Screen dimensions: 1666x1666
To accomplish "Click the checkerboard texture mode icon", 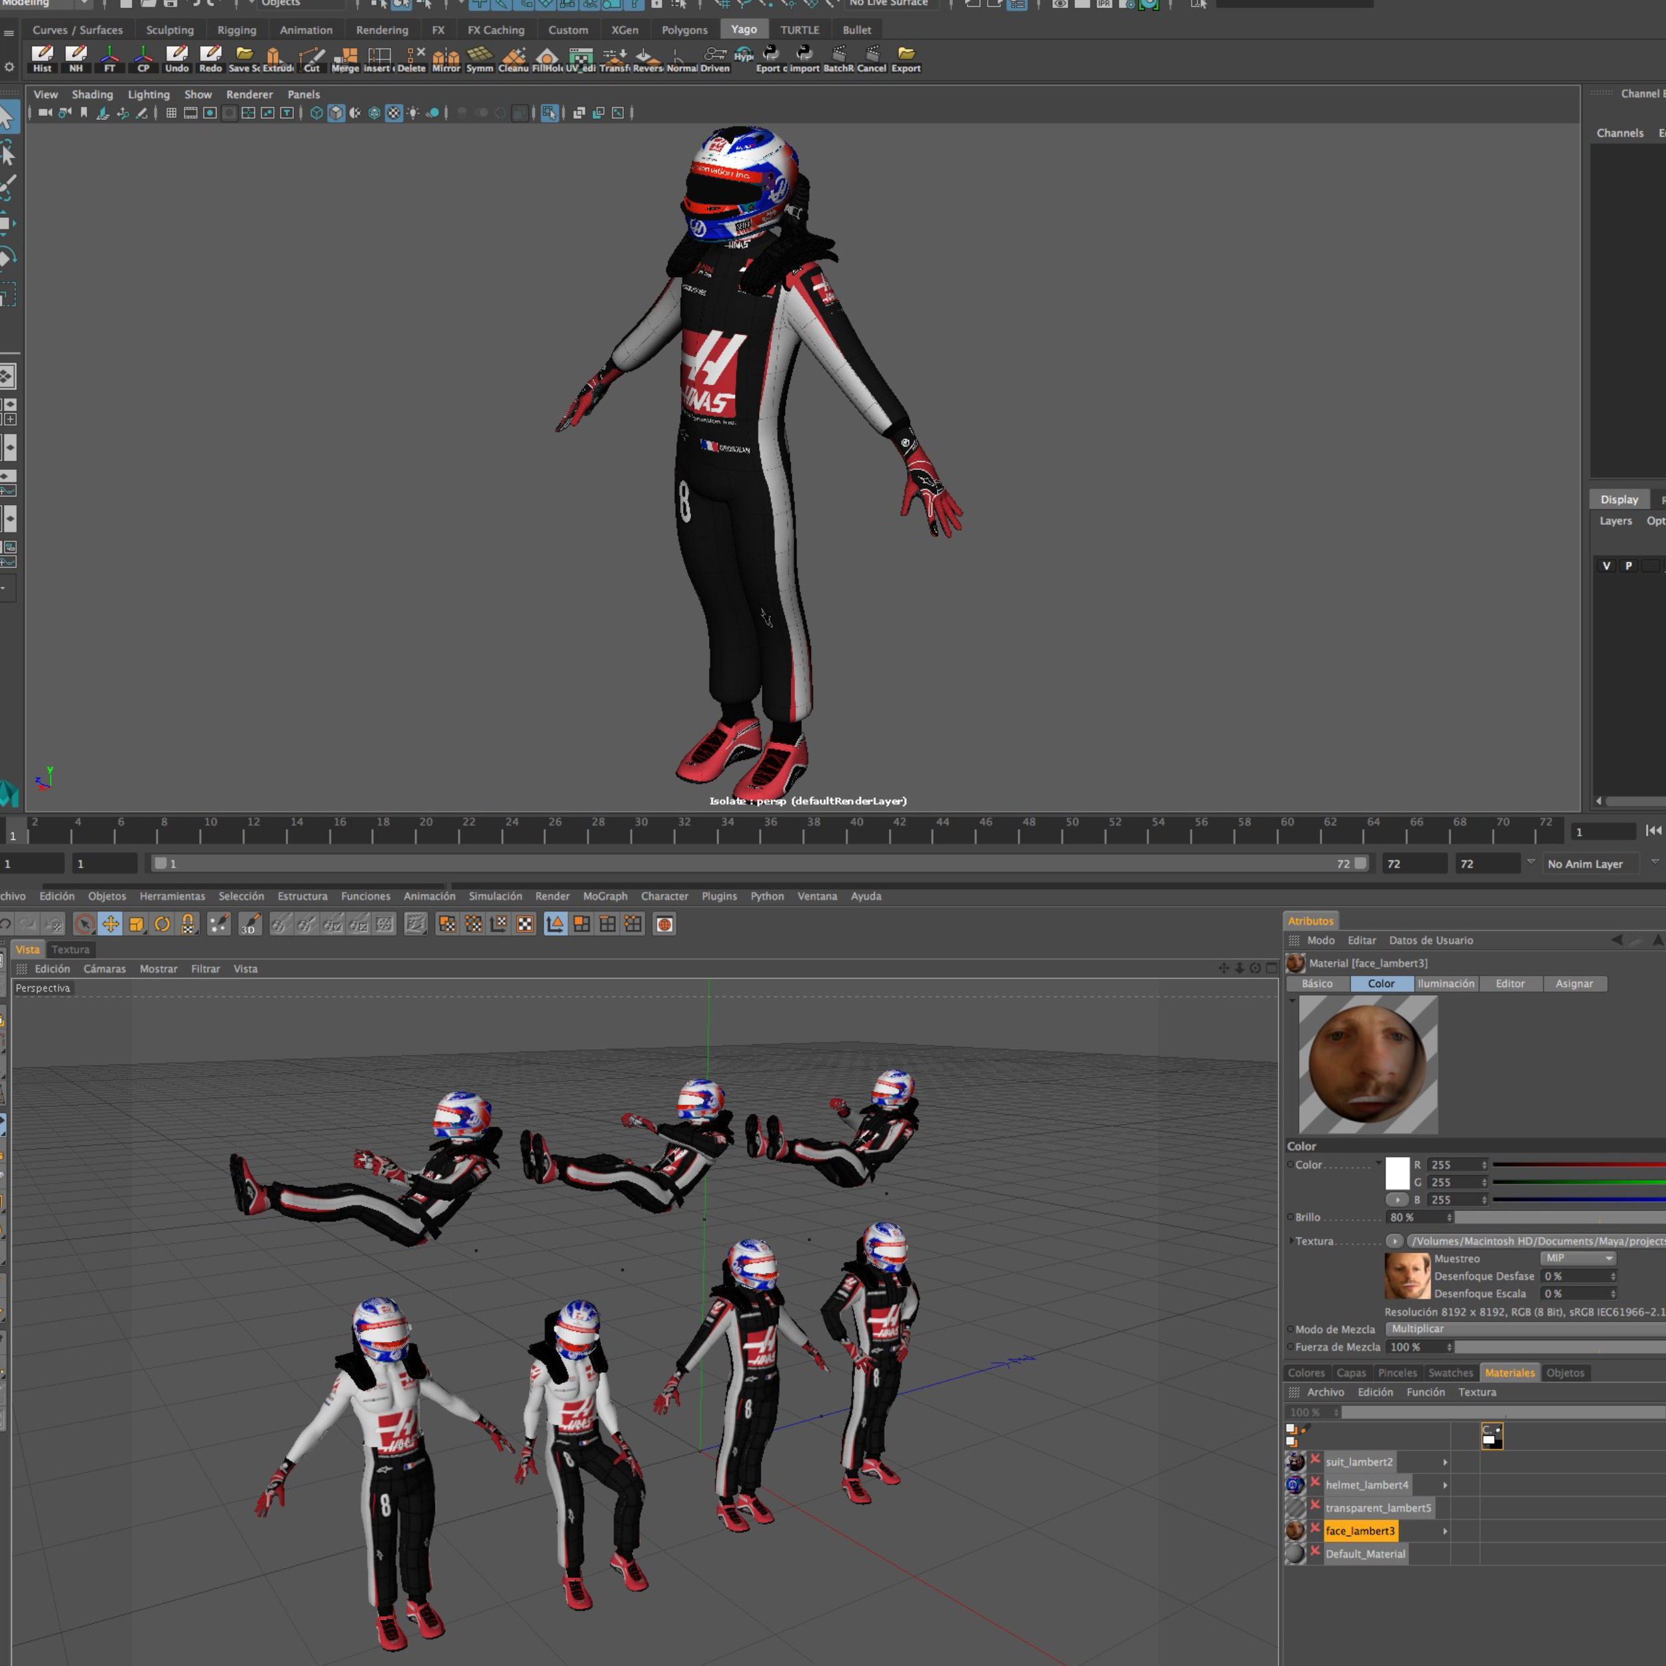I will pos(525,924).
